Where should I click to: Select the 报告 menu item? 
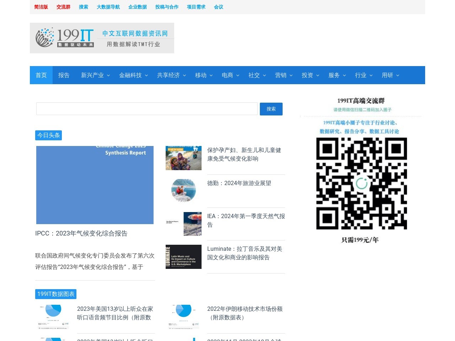tap(64, 75)
